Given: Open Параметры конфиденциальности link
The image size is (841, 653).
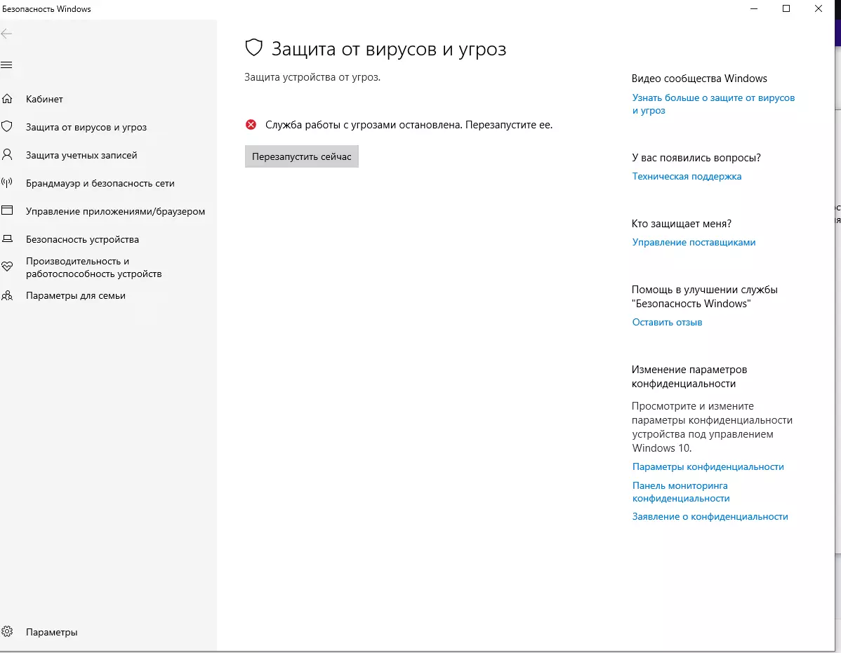Looking at the screenshot, I should (x=708, y=466).
